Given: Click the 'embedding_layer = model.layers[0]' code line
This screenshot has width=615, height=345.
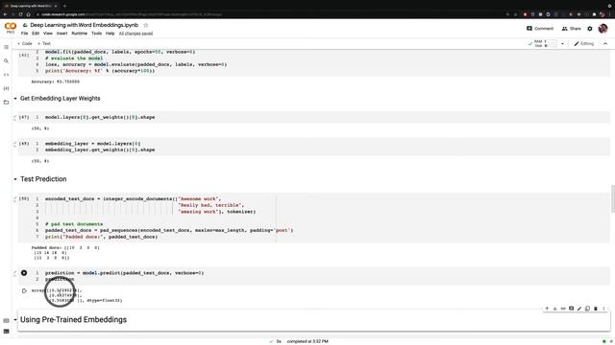Looking at the screenshot, I should pyautogui.click(x=92, y=144).
